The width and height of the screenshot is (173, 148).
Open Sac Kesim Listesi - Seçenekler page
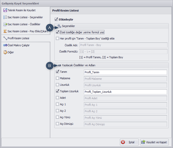26,17
